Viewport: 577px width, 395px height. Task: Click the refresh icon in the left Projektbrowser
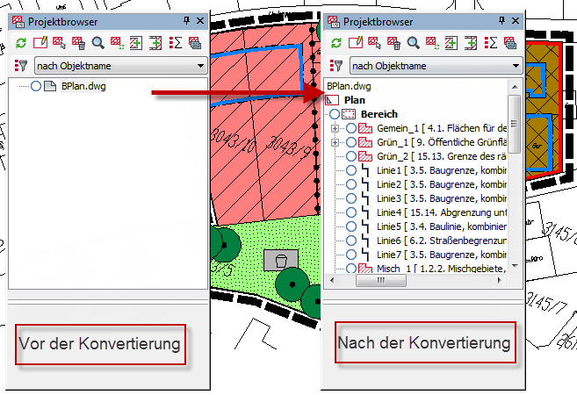coord(21,42)
